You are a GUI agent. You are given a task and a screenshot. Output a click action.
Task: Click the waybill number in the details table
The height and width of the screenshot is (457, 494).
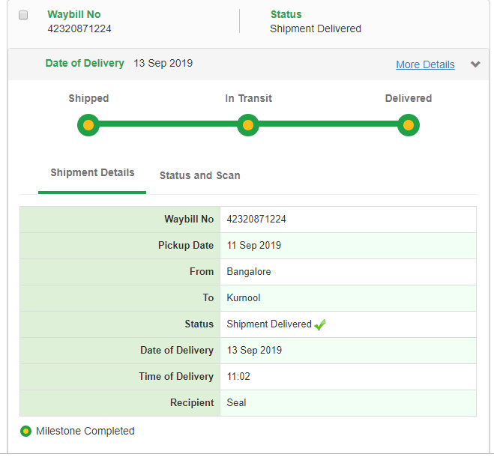coord(256,220)
